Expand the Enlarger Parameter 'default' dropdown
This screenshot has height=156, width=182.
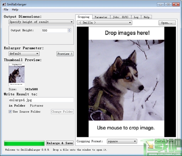(24, 54)
